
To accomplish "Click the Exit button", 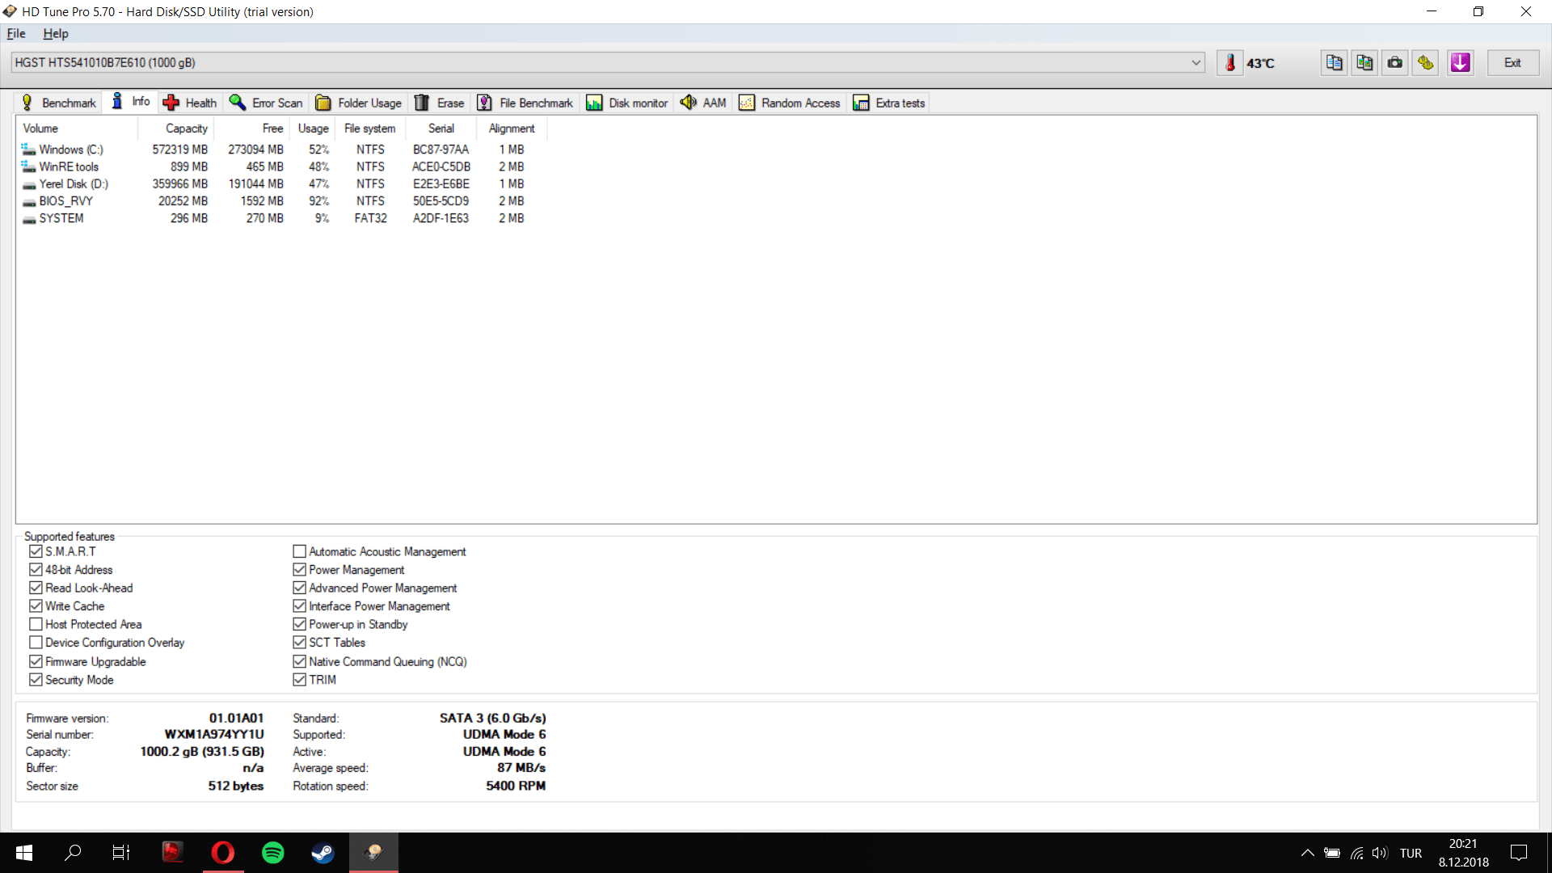I will point(1512,63).
